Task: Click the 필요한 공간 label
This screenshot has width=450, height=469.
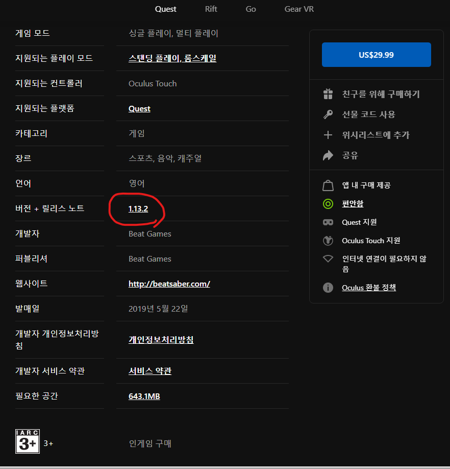Action: click(x=36, y=396)
